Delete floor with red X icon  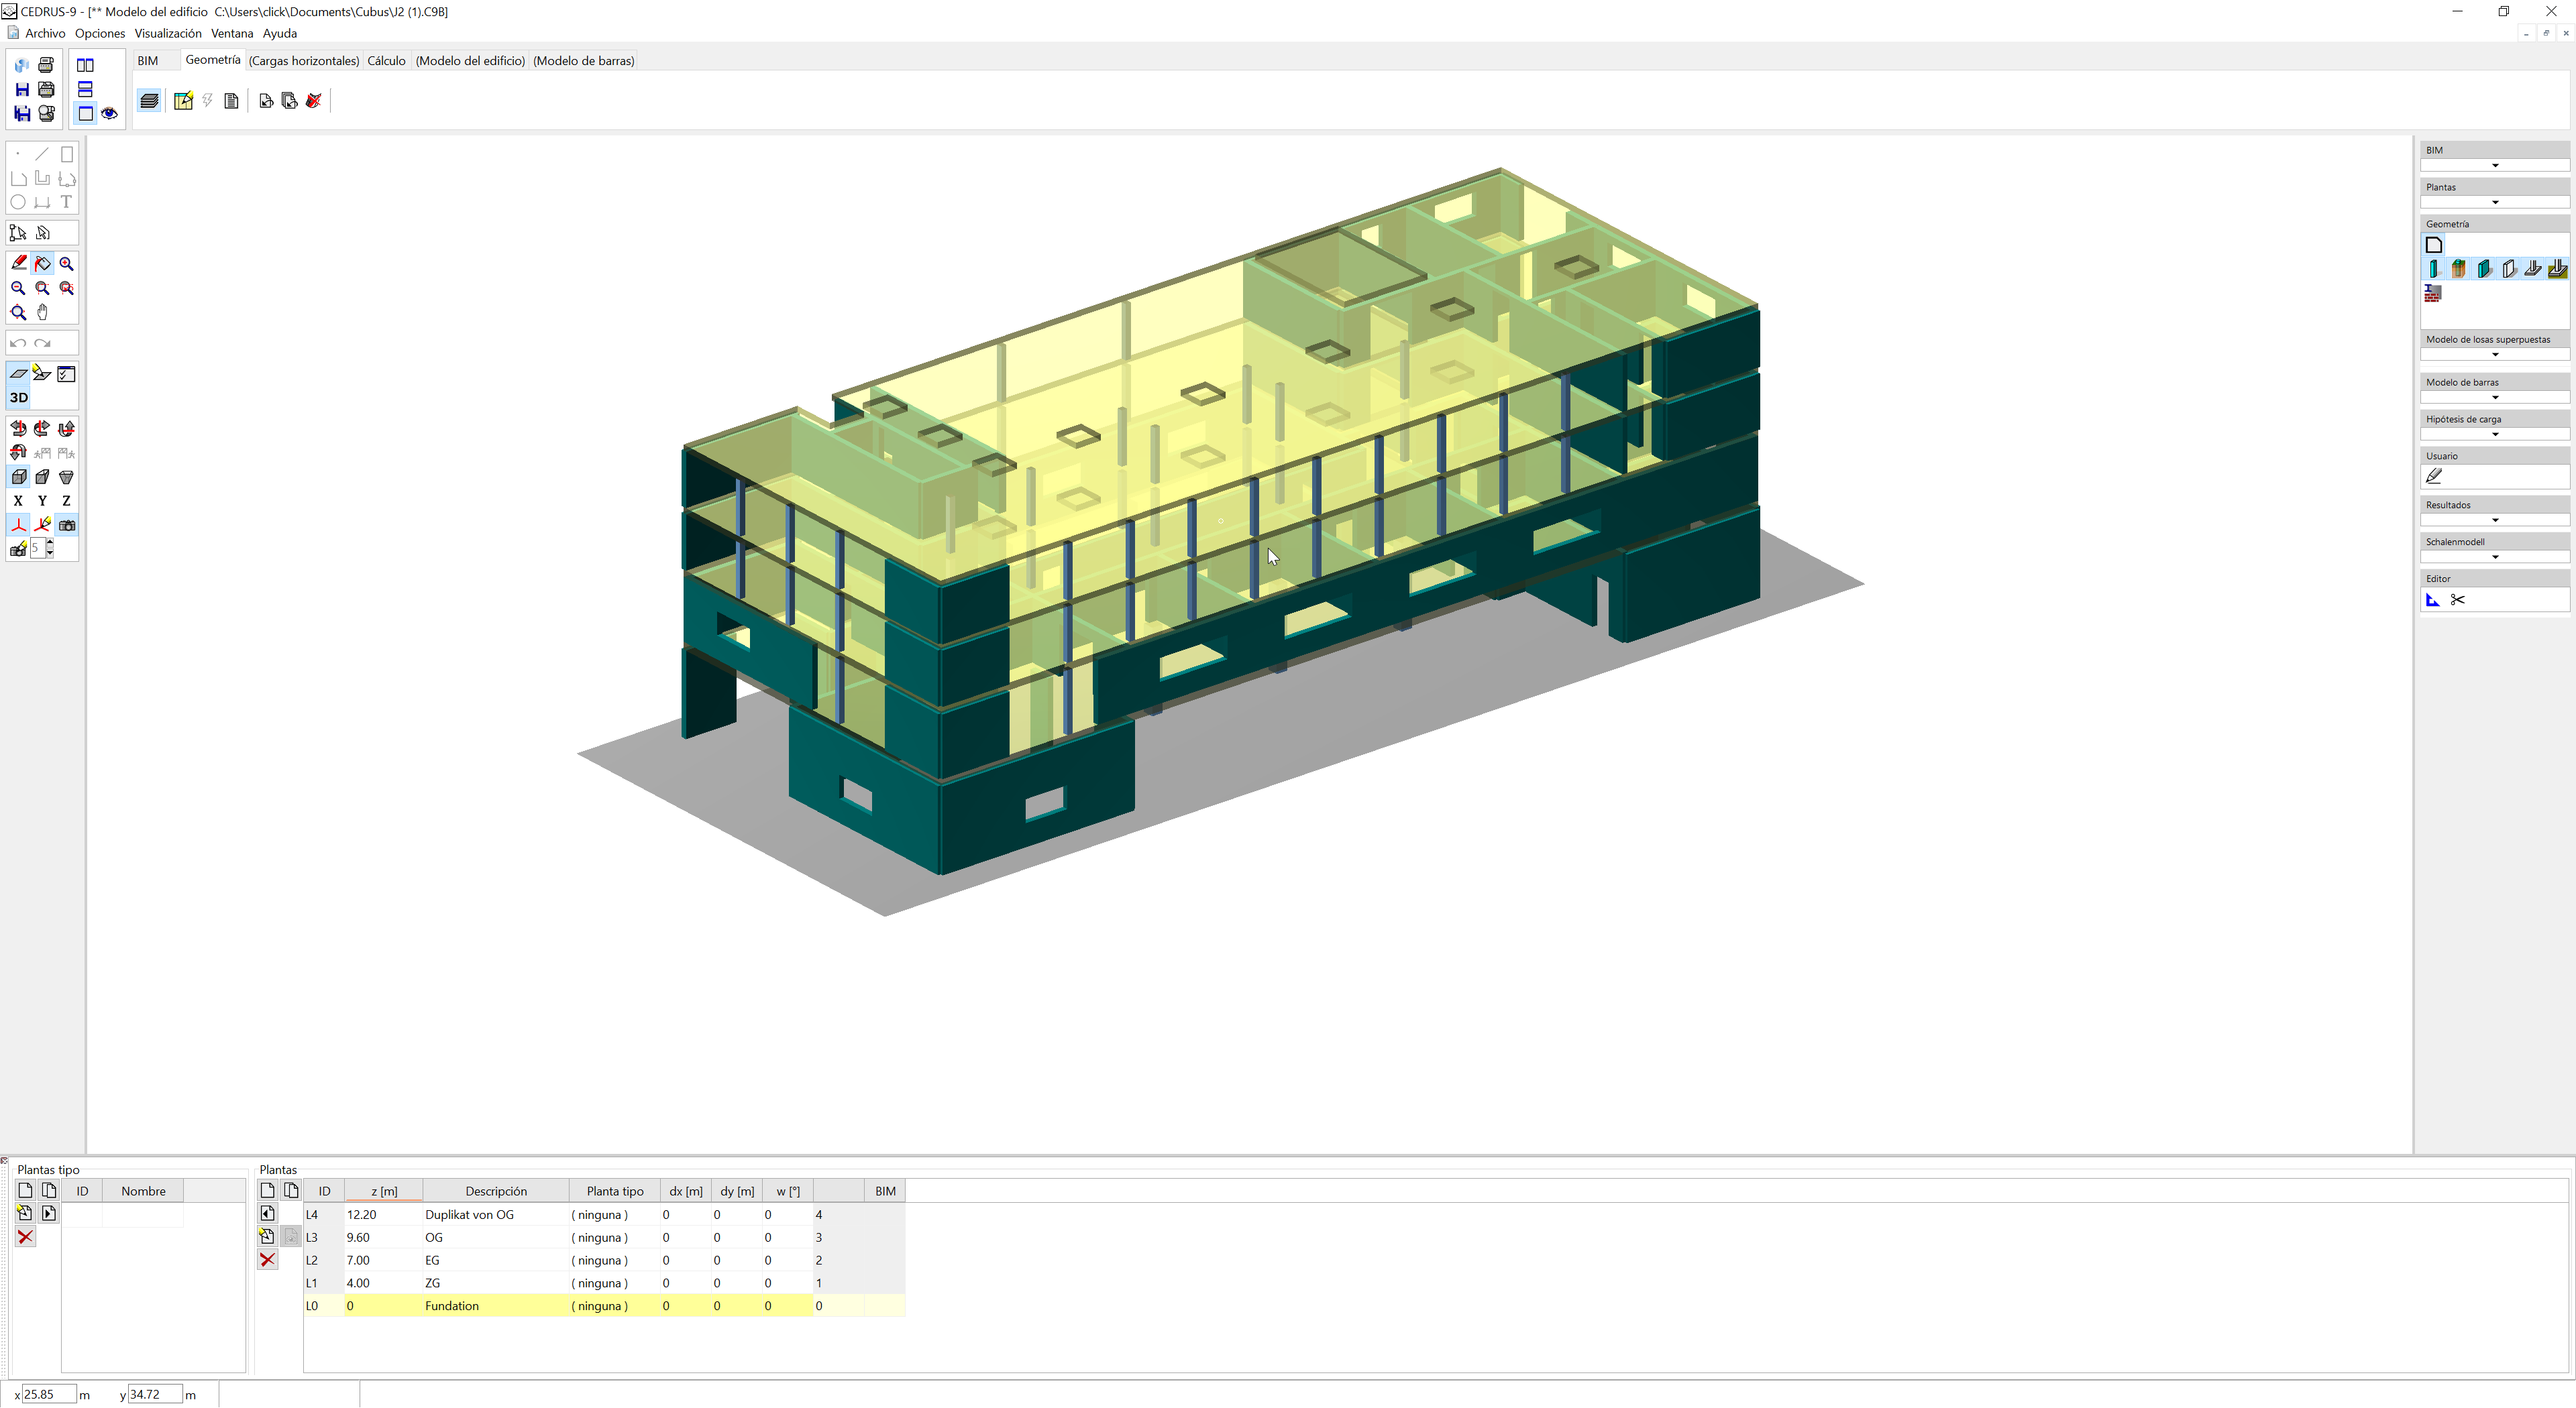(267, 1260)
